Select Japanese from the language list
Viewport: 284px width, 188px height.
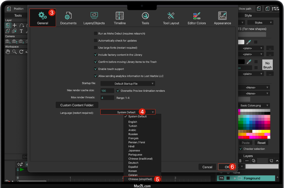tap(134, 150)
